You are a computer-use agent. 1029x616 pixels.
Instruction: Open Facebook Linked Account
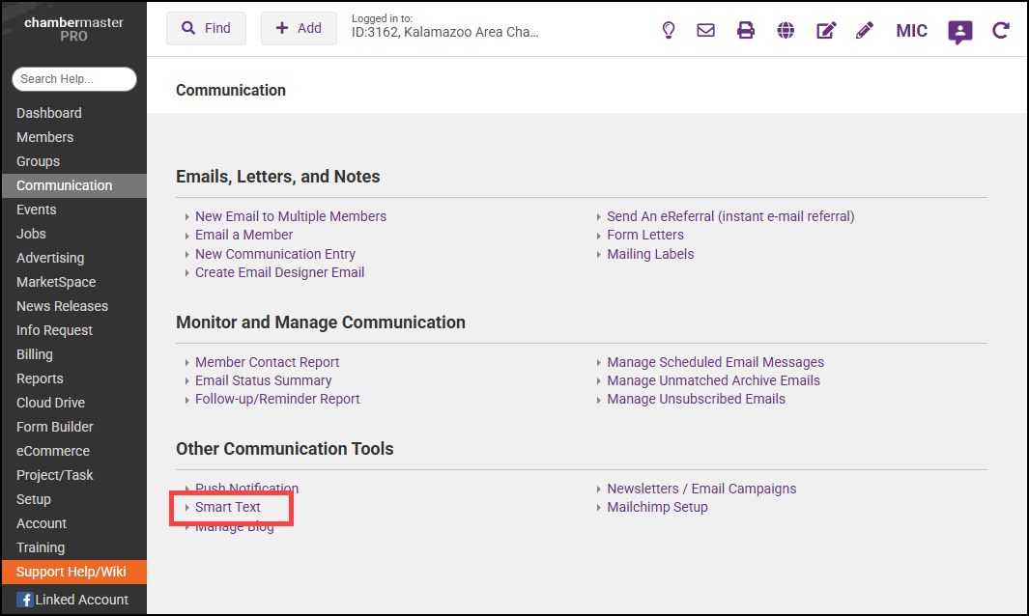coord(73,600)
